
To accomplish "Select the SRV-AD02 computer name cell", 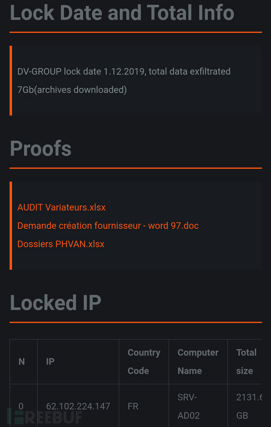I will pos(198,406).
